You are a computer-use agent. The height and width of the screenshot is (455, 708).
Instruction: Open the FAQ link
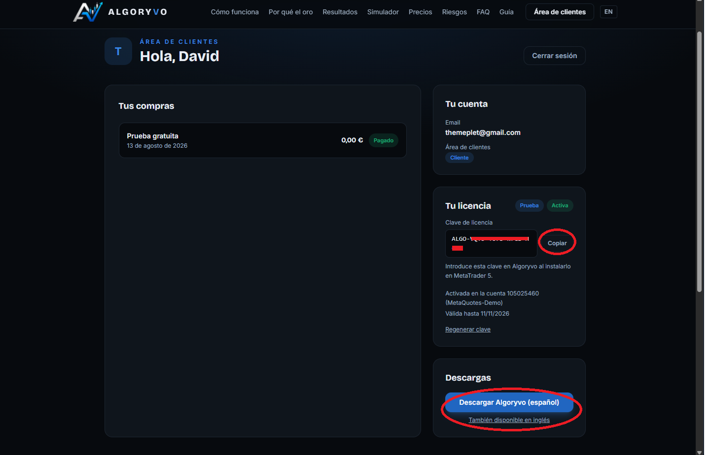tap(483, 12)
